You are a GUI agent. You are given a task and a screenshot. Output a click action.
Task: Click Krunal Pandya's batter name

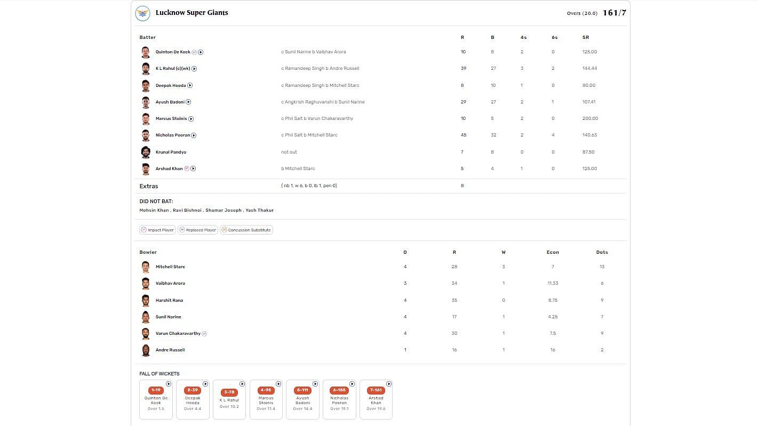[x=171, y=152]
